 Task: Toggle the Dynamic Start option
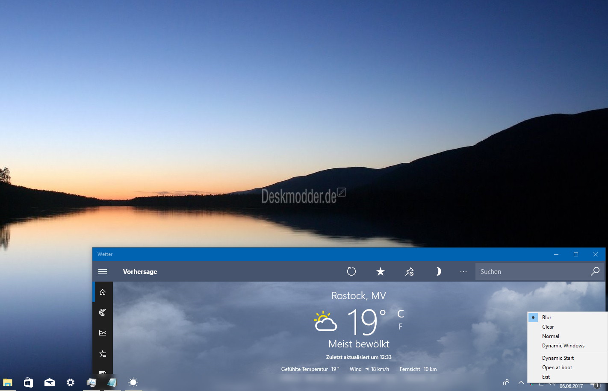(567, 358)
